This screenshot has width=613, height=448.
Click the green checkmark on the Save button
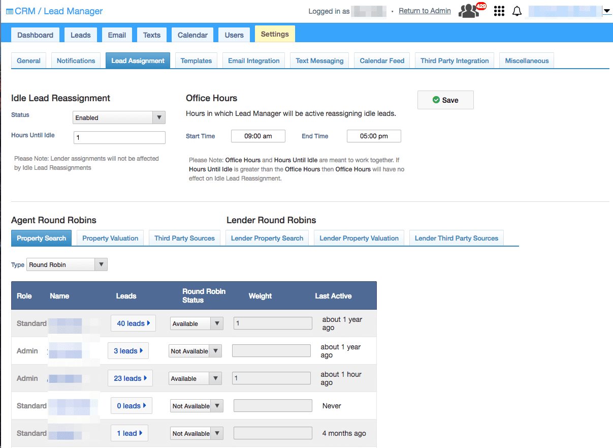point(436,100)
